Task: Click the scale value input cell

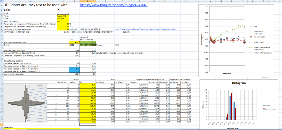Action: pyautogui.click(x=63, y=13)
